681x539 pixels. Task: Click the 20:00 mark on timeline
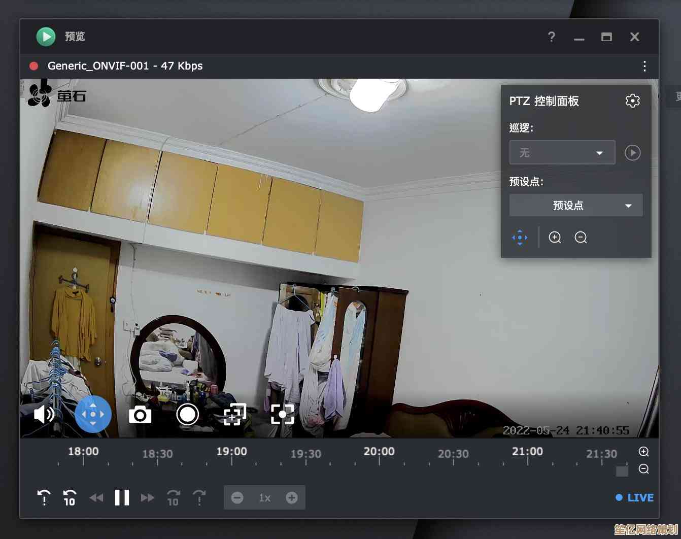point(379,453)
